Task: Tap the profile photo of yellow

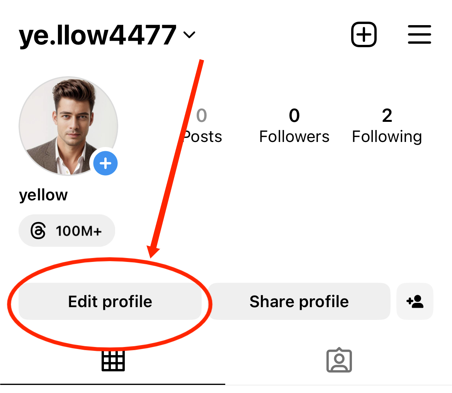Action: (69, 126)
